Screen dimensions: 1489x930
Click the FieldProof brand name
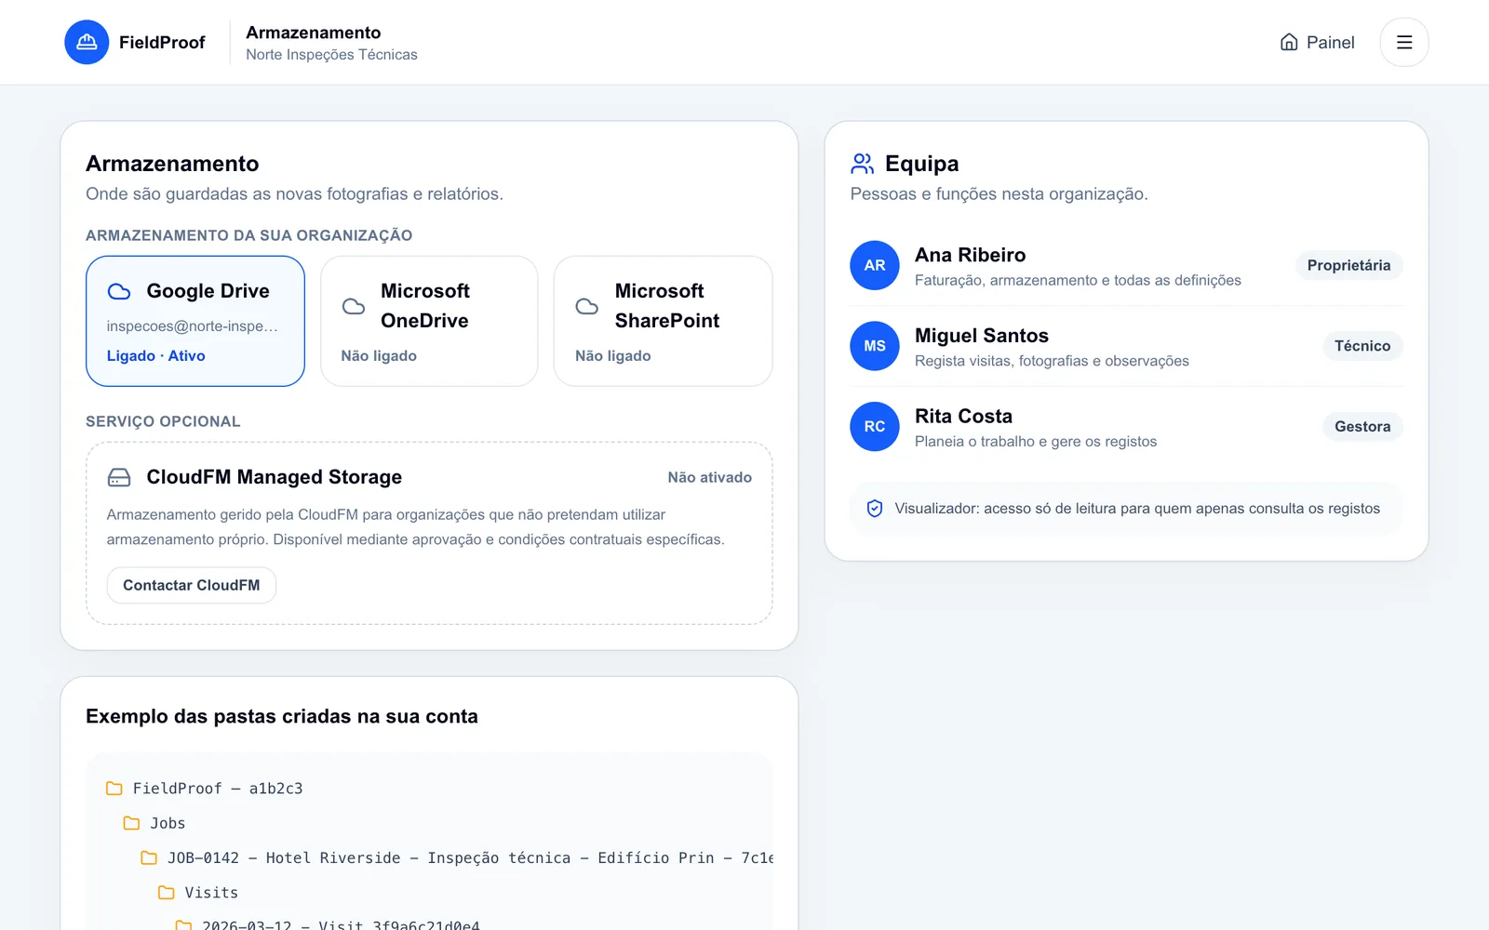click(x=162, y=43)
